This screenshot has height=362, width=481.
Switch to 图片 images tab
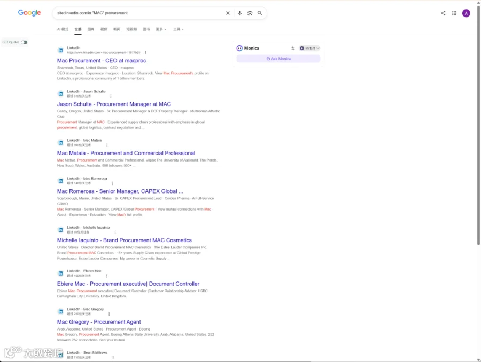pos(91,29)
